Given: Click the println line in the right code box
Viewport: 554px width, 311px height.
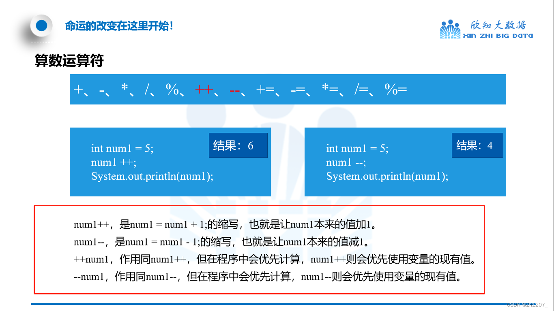Looking at the screenshot, I should coord(387,177).
